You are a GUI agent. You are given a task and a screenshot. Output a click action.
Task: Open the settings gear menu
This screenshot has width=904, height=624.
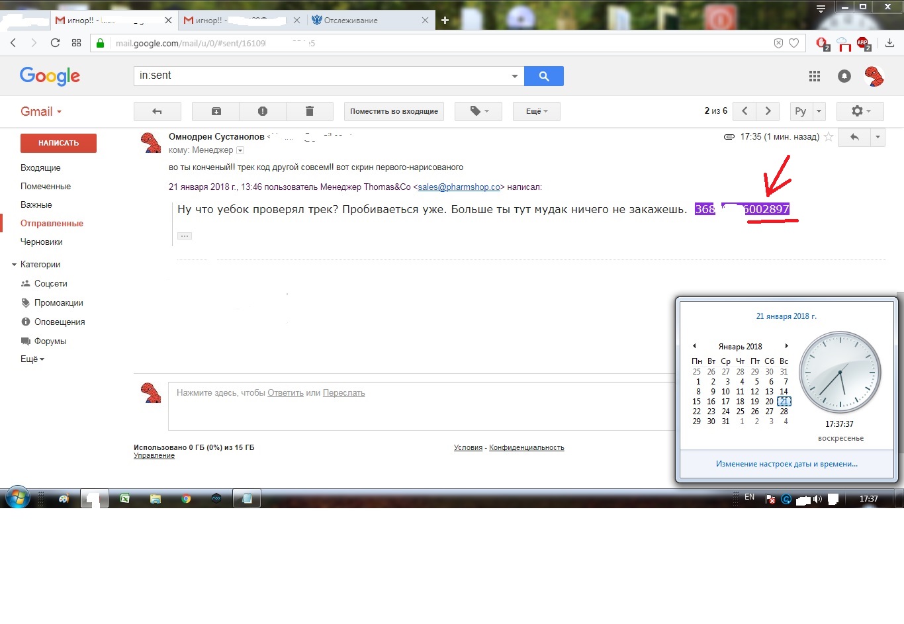tap(860, 111)
